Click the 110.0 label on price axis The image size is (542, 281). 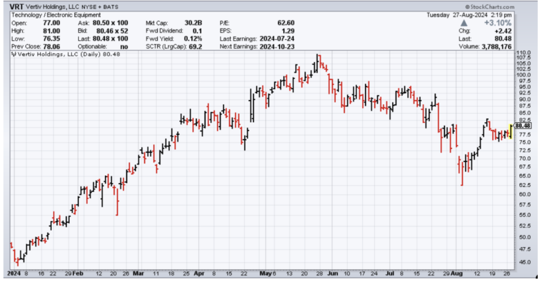pyautogui.click(x=523, y=52)
